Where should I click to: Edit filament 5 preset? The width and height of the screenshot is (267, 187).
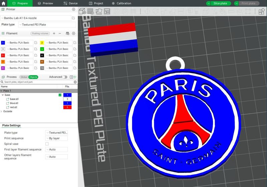pos(36,55)
